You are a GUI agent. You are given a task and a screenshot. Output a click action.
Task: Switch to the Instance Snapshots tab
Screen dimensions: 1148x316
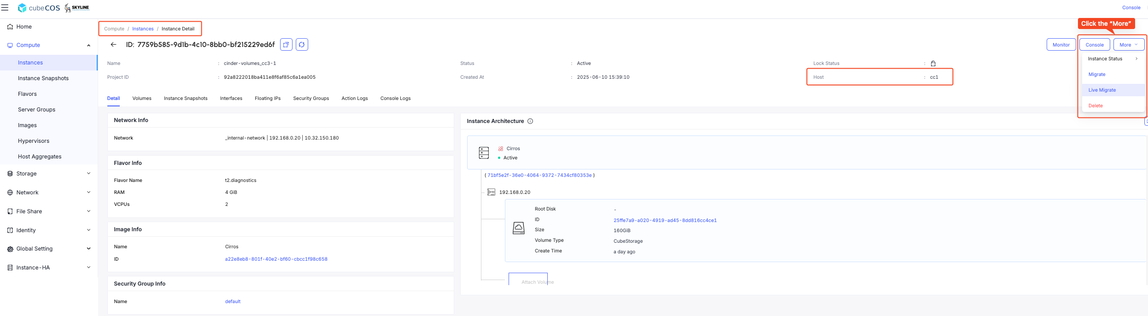pyautogui.click(x=186, y=99)
